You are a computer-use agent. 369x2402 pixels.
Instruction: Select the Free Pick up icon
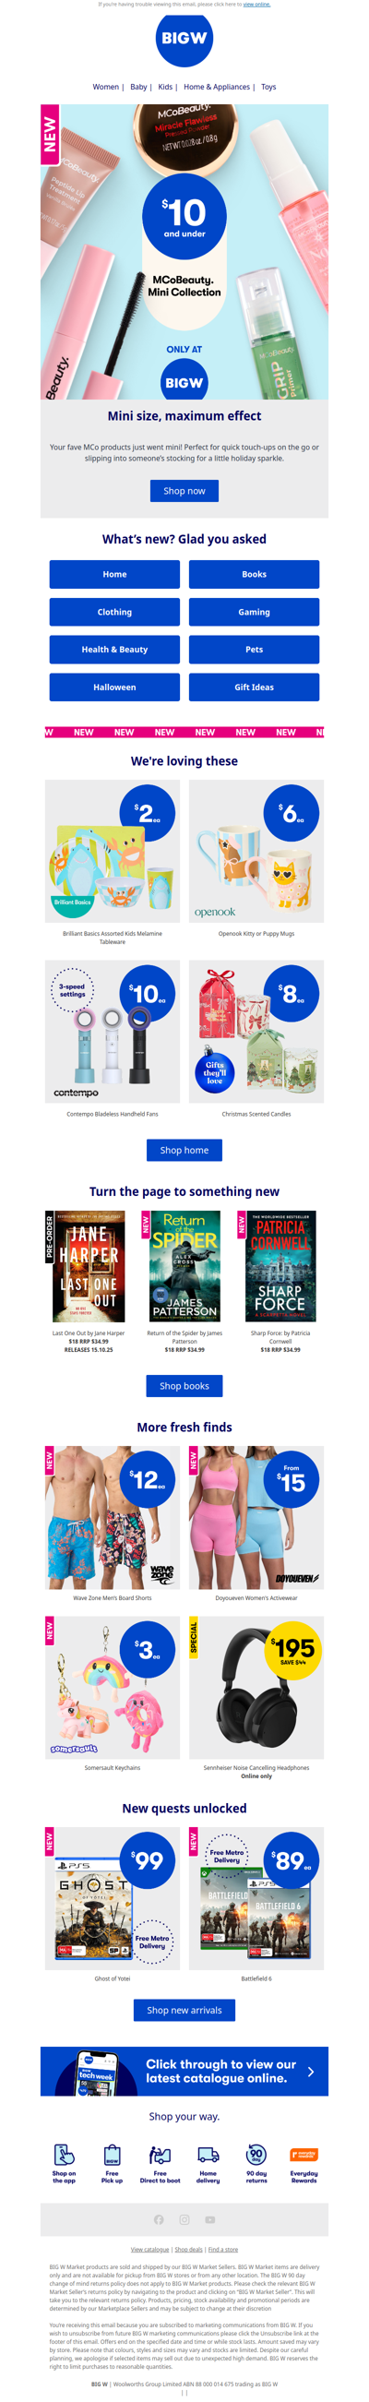pyautogui.click(x=112, y=2156)
